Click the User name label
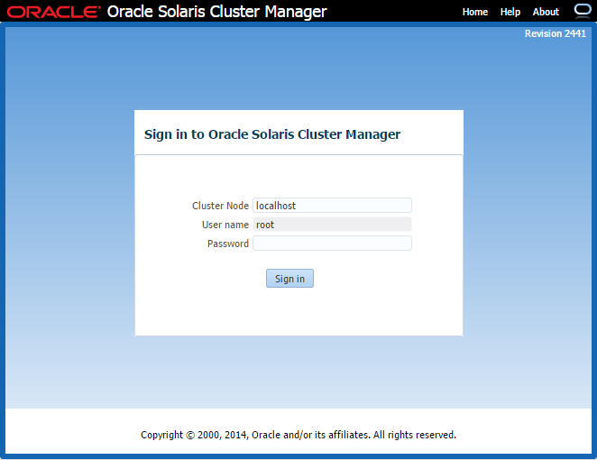597x460 pixels. [225, 225]
